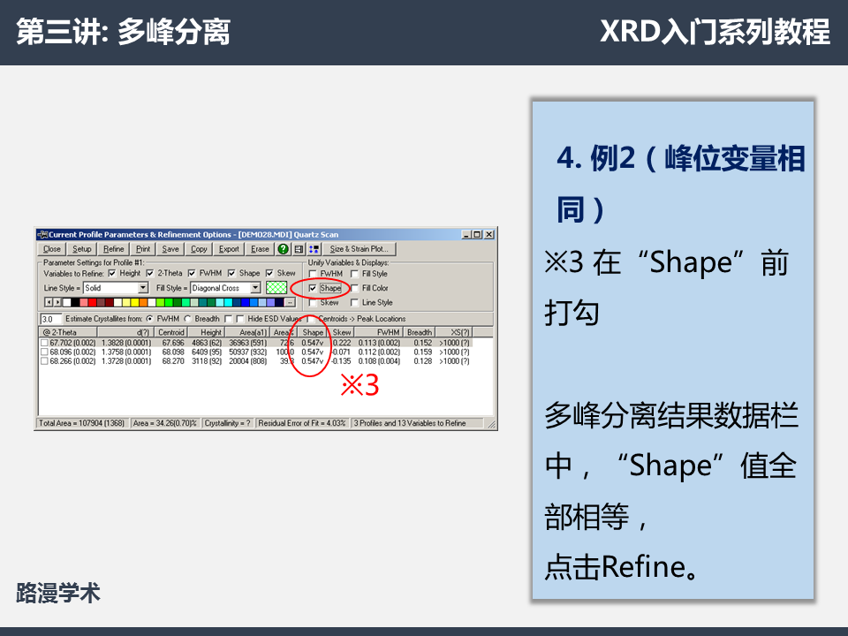This screenshot has height=636, width=848.
Task: Click the 3.0 input field
Action: pyautogui.click(x=51, y=319)
